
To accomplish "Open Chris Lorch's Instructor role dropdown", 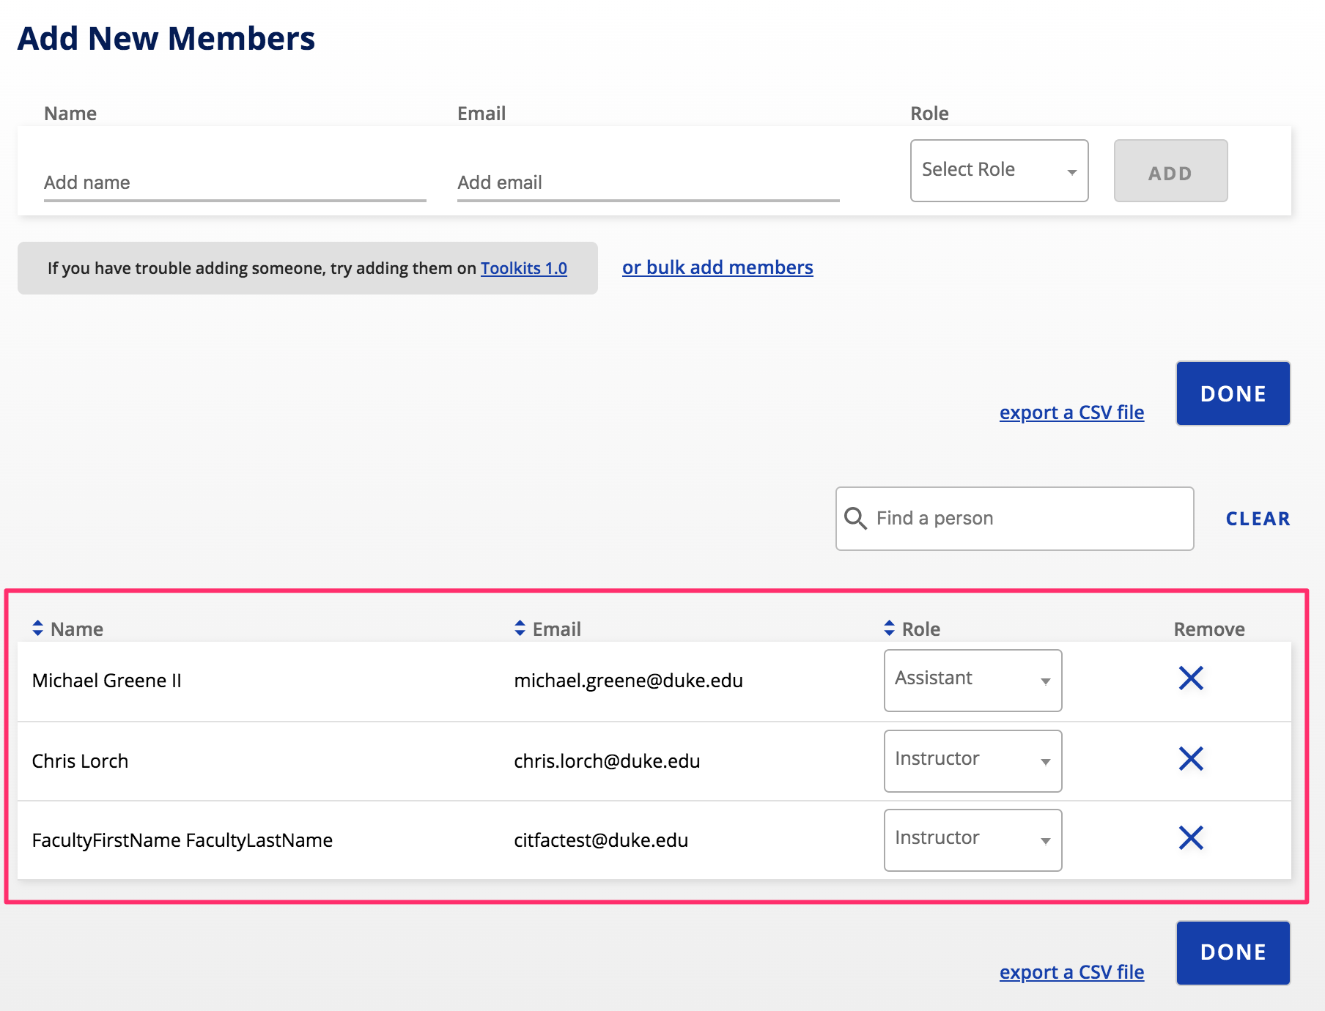I will click(972, 761).
